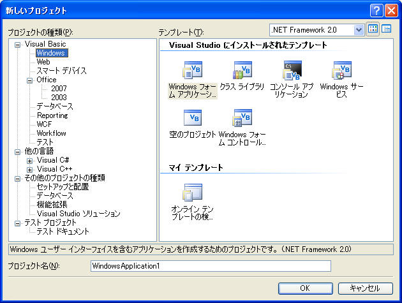Select Visual C++ language item

coord(55,169)
